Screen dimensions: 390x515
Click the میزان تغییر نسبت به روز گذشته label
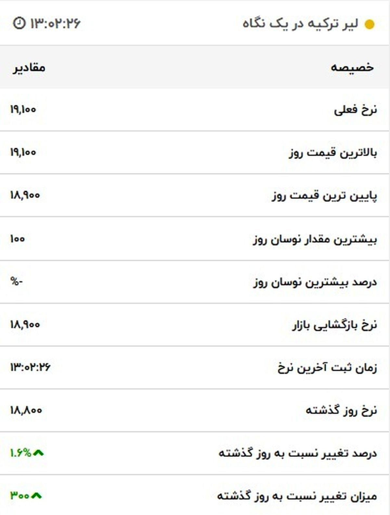pyautogui.click(x=297, y=496)
